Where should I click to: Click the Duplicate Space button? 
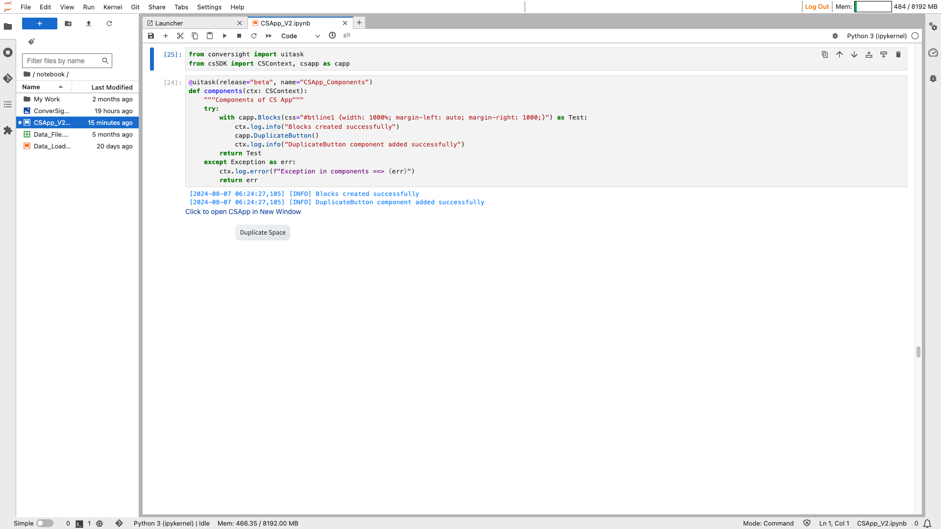pyautogui.click(x=263, y=233)
